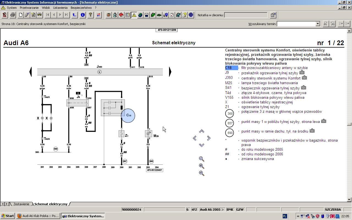Open the Bezpieczeństwo menu
The width and height of the screenshot is (352, 220).
pos(81,8)
